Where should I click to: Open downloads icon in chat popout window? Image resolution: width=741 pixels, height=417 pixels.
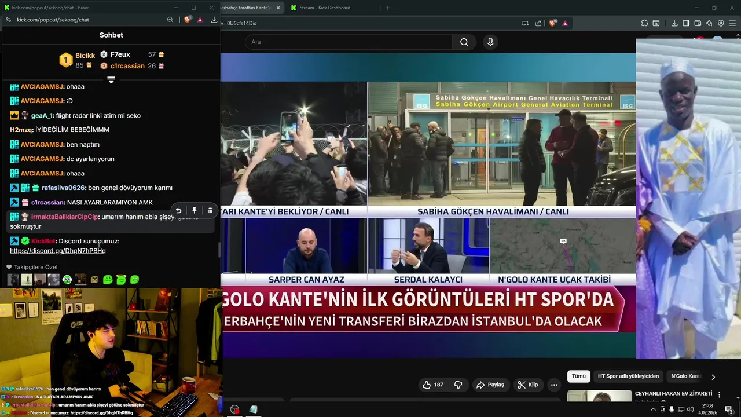point(214,20)
